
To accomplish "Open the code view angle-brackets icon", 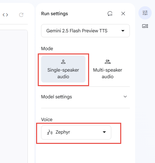I will pos(5,15).
